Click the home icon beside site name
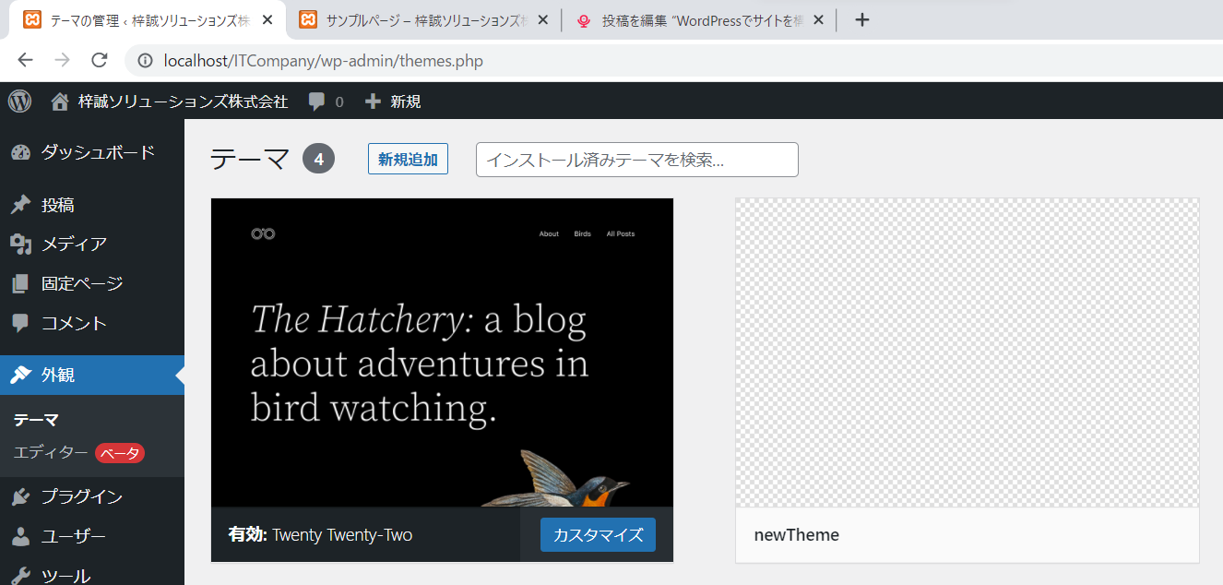Screen dimensions: 1223x585 [60, 101]
